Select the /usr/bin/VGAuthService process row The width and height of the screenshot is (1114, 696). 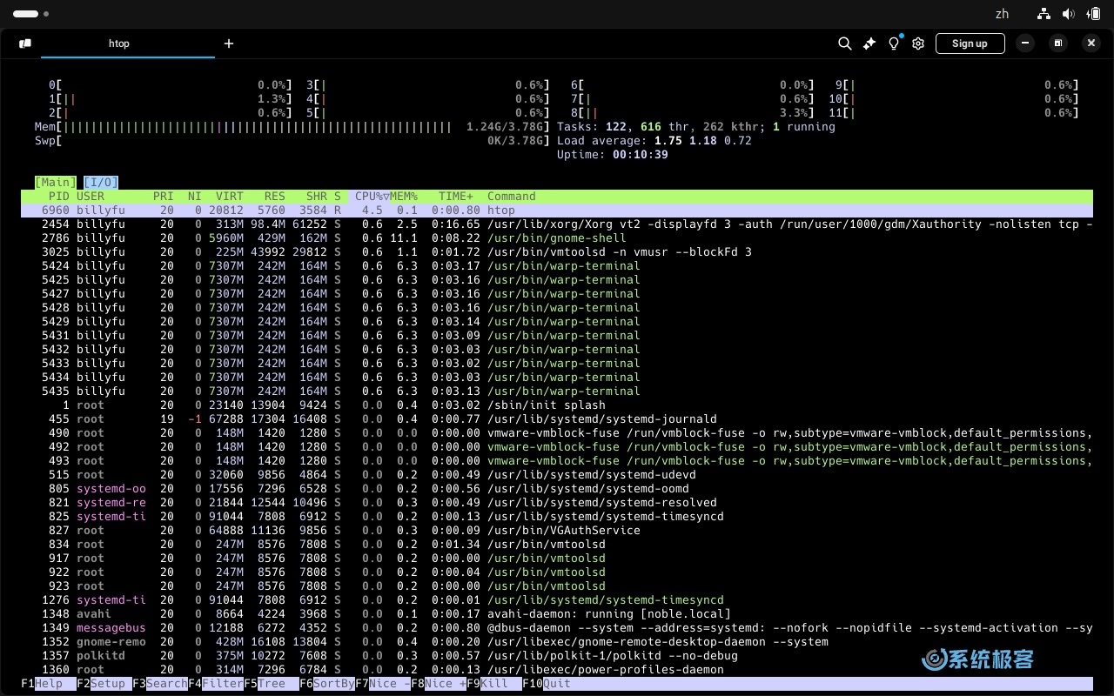pyautogui.click(x=557, y=531)
